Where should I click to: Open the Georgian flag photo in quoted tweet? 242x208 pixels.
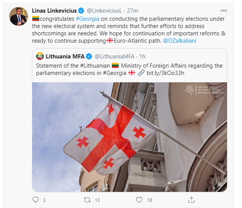point(129,137)
